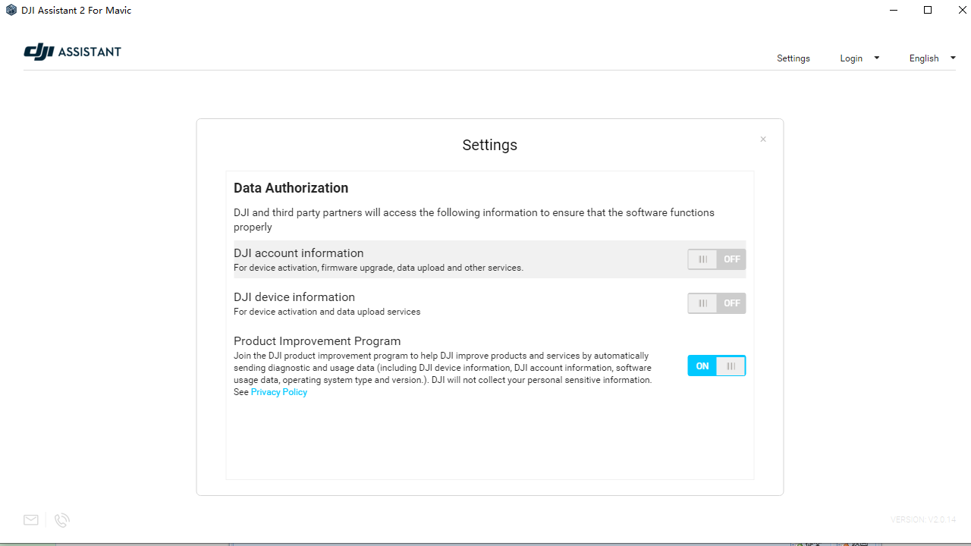Viewport: 971px width, 546px height.
Task: Click the Data Authorization heading
Action: click(x=291, y=188)
